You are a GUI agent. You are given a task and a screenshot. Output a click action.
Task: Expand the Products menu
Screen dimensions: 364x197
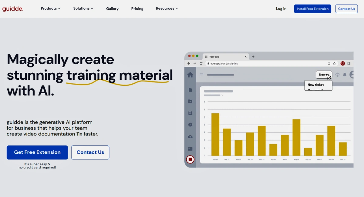point(51,8)
